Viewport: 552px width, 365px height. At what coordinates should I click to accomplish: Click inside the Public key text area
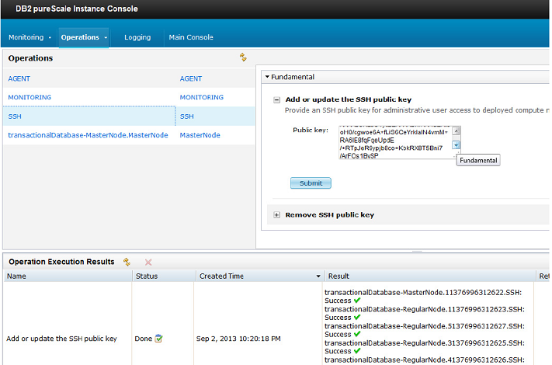coord(394,143)
